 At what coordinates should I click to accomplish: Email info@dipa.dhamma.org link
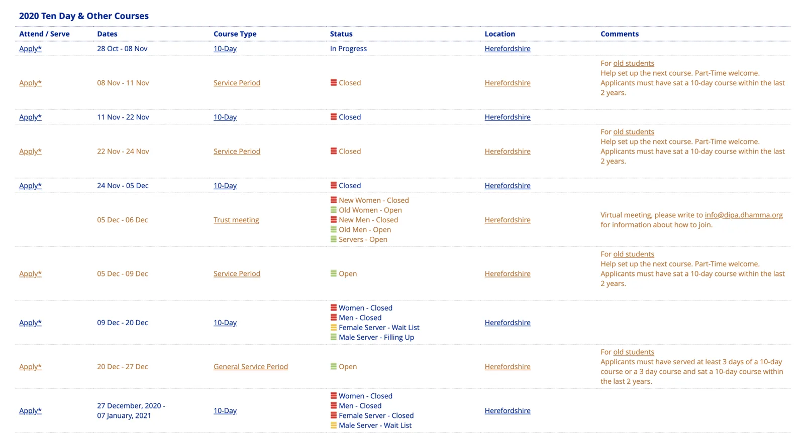point(744,215)
